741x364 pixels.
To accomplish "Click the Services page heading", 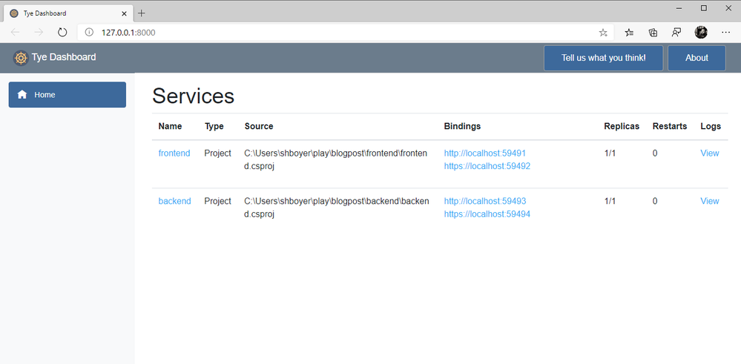I will coord(194,96).
